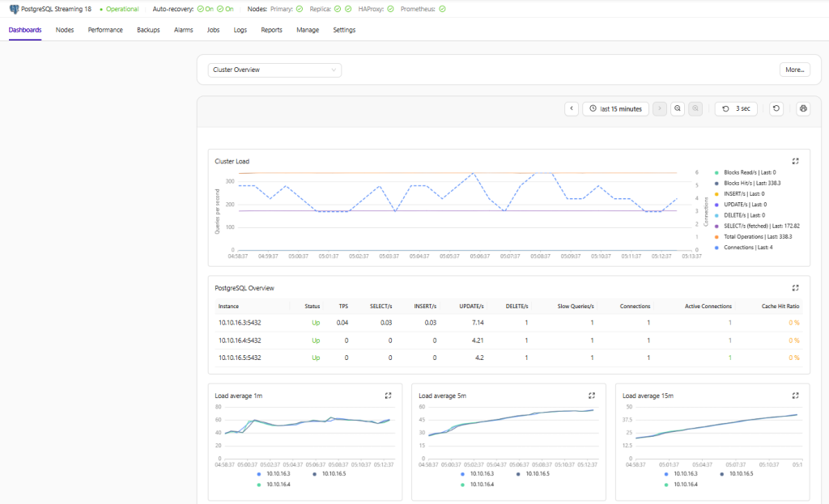Click the refresh dashboard icon button

[x=776, y=108]
